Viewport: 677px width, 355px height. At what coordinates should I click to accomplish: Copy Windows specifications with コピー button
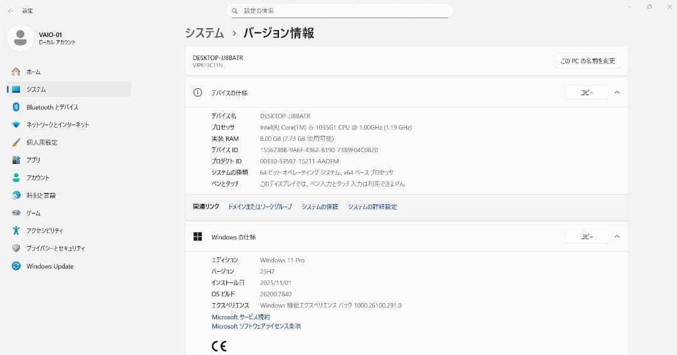[x=587, y=237]
